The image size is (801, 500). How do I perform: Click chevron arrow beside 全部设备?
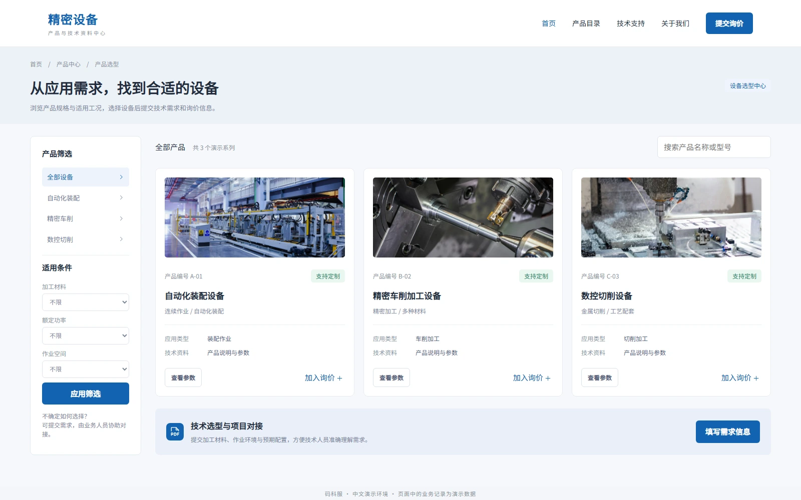click(x=121, y=177)
